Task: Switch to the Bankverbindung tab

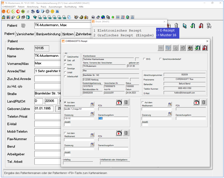Action: tap(48, 34)
